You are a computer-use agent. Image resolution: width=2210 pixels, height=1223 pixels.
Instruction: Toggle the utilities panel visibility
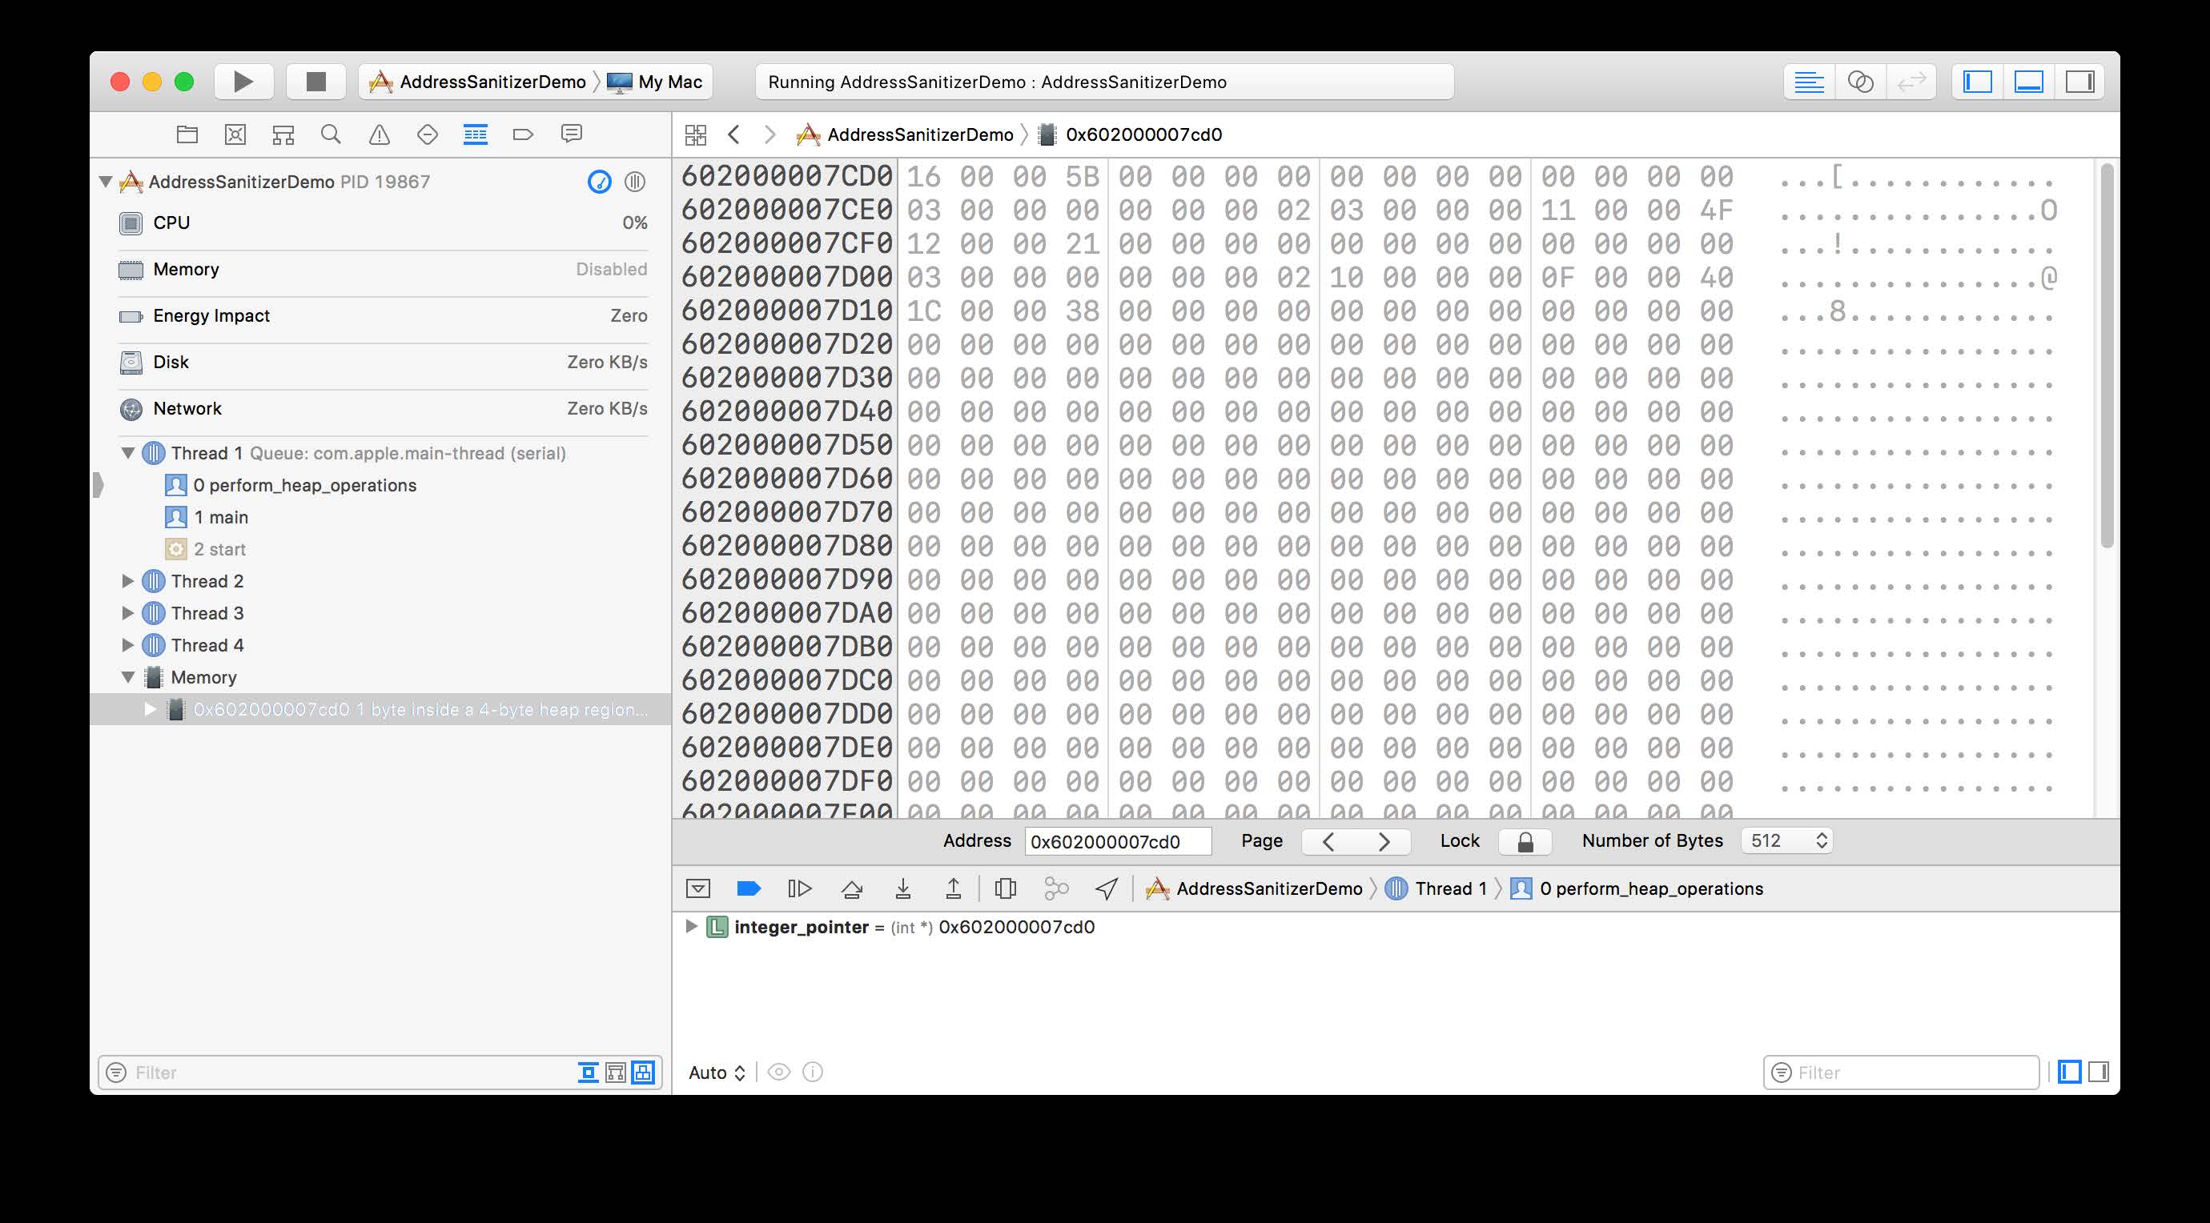click(2079, 82)
